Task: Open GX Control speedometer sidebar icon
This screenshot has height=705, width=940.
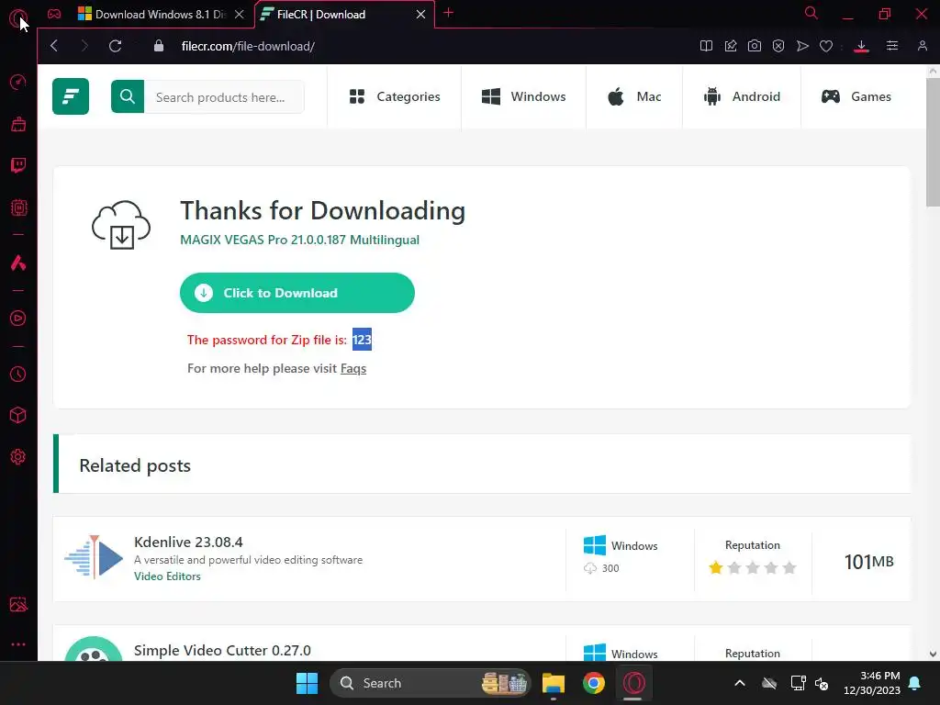Action: tap(18, 82)
